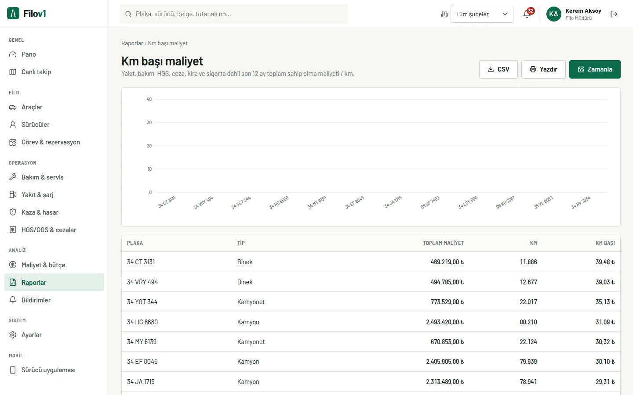This screenshot has height=395, width=633.
Task: Open HGS/OGS & cezalar
Action: click(x=54, y=230)
